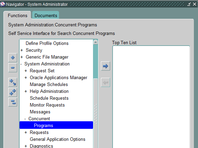Select Help Administration label

click(x=49, y=91)
